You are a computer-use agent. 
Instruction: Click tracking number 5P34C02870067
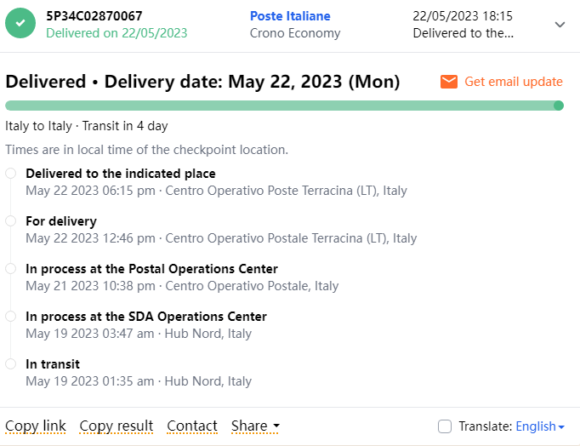94,16
